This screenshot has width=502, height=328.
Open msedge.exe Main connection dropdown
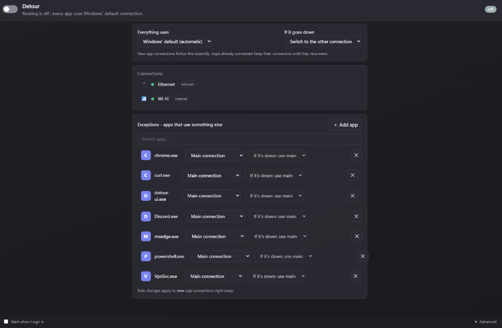coord(216,236)
